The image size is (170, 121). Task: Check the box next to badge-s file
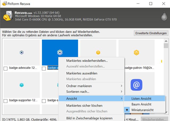click(44, 101)
